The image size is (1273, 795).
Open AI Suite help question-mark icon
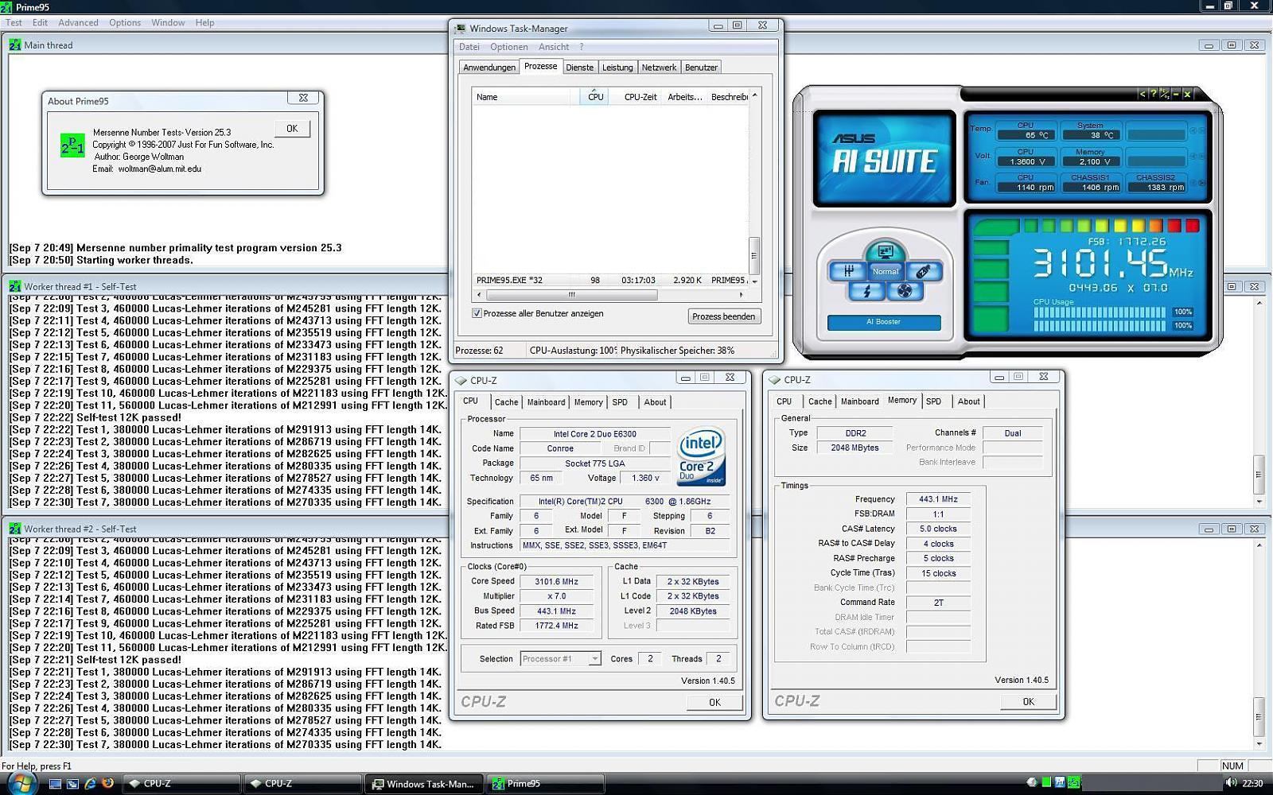[x=1154, y=94]
